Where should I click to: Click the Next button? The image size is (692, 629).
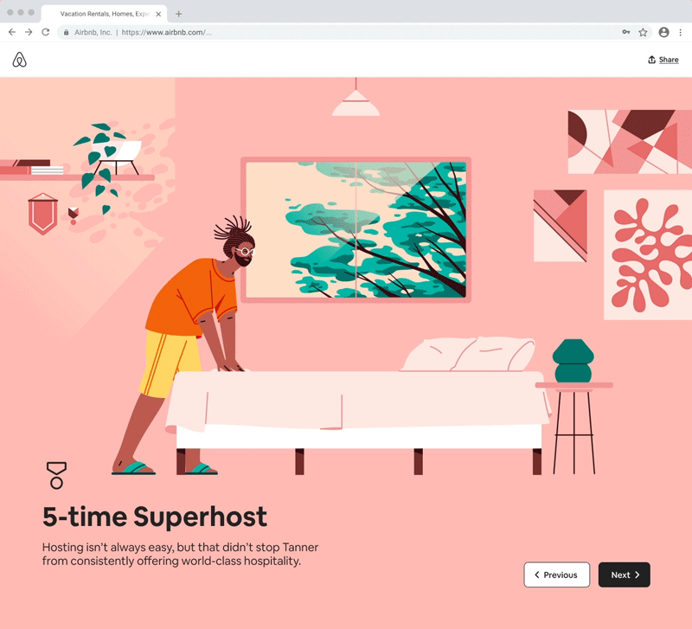coord(624,574)
